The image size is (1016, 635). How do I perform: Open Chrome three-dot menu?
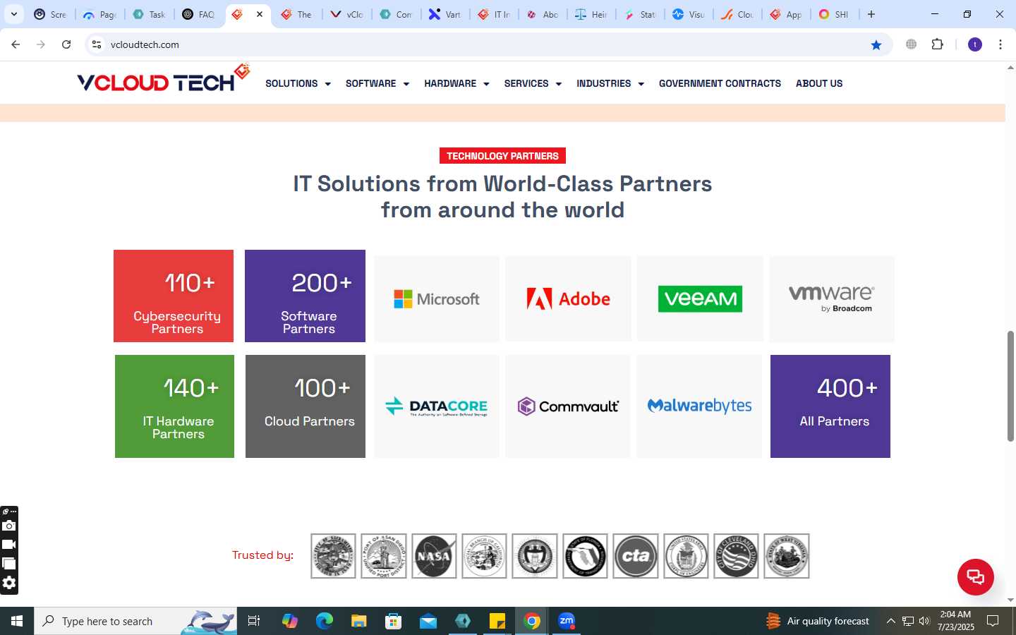[1000, 44]
